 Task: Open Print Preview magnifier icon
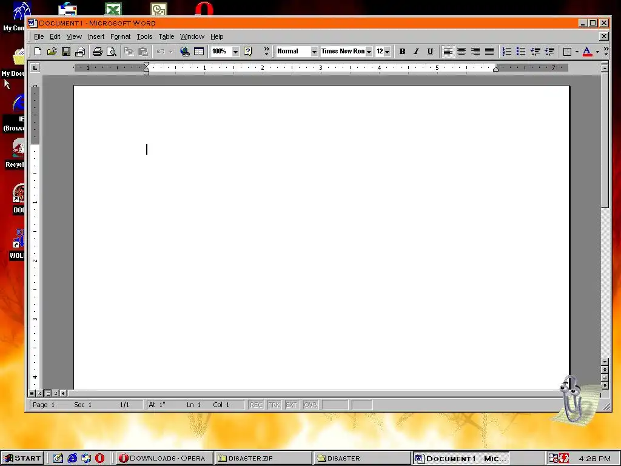click(x=112, y=52)
